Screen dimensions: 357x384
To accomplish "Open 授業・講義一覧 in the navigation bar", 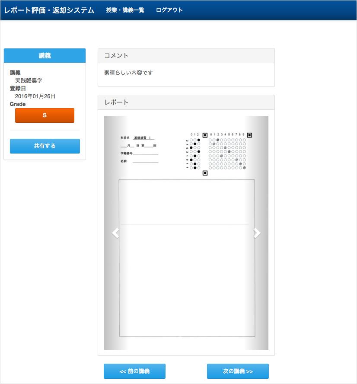I will (125, 10).
